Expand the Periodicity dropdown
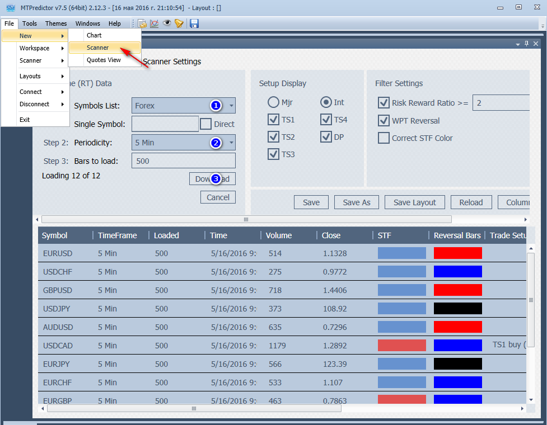This screenshot has height=425, width=547. (x=231, y=143)
